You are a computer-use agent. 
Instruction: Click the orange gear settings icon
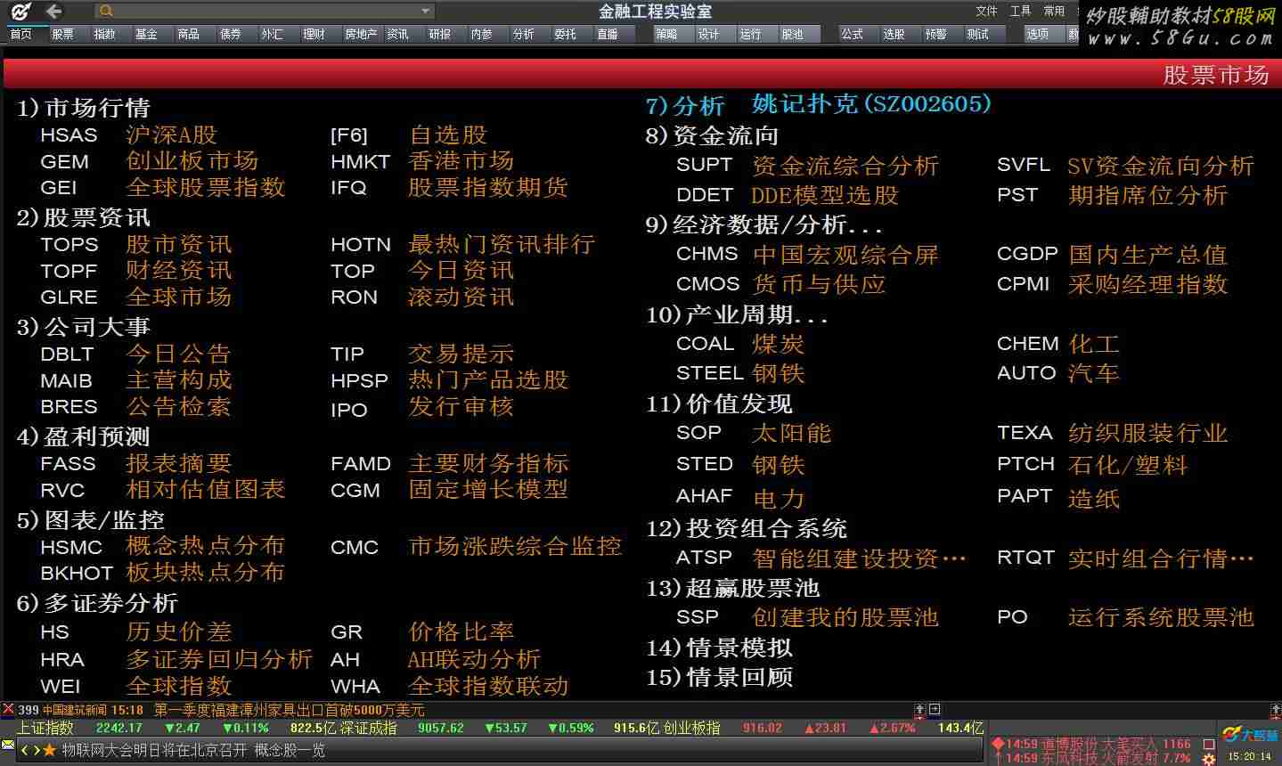coord(1208,759)
